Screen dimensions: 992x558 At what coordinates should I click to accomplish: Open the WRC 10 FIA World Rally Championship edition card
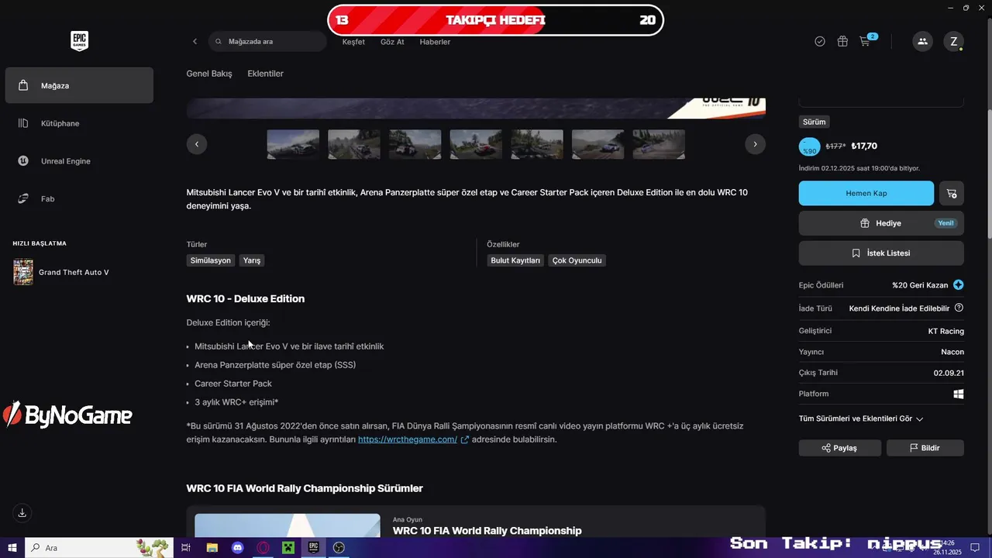point(476,522)
